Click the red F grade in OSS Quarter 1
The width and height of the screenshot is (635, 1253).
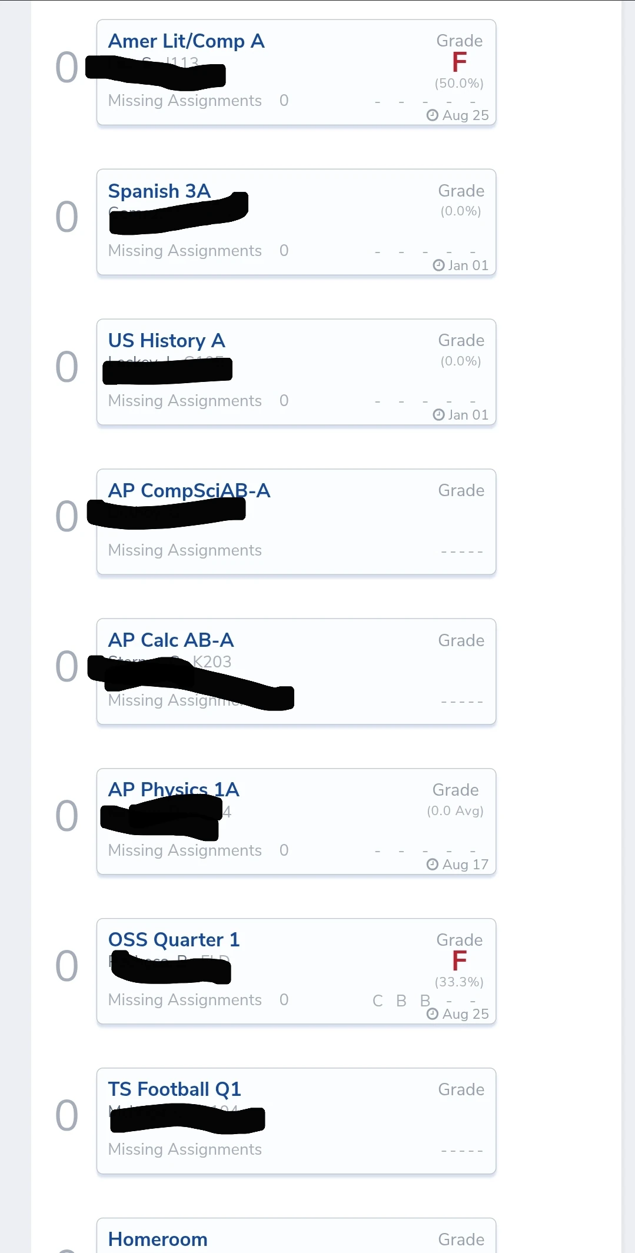pyautogui.click(x=459, y=961)
